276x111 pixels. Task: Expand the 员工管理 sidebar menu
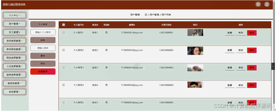(15, 32)
